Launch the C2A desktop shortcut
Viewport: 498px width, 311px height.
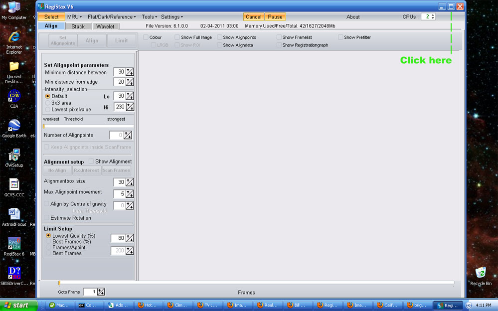coord(14,99)
